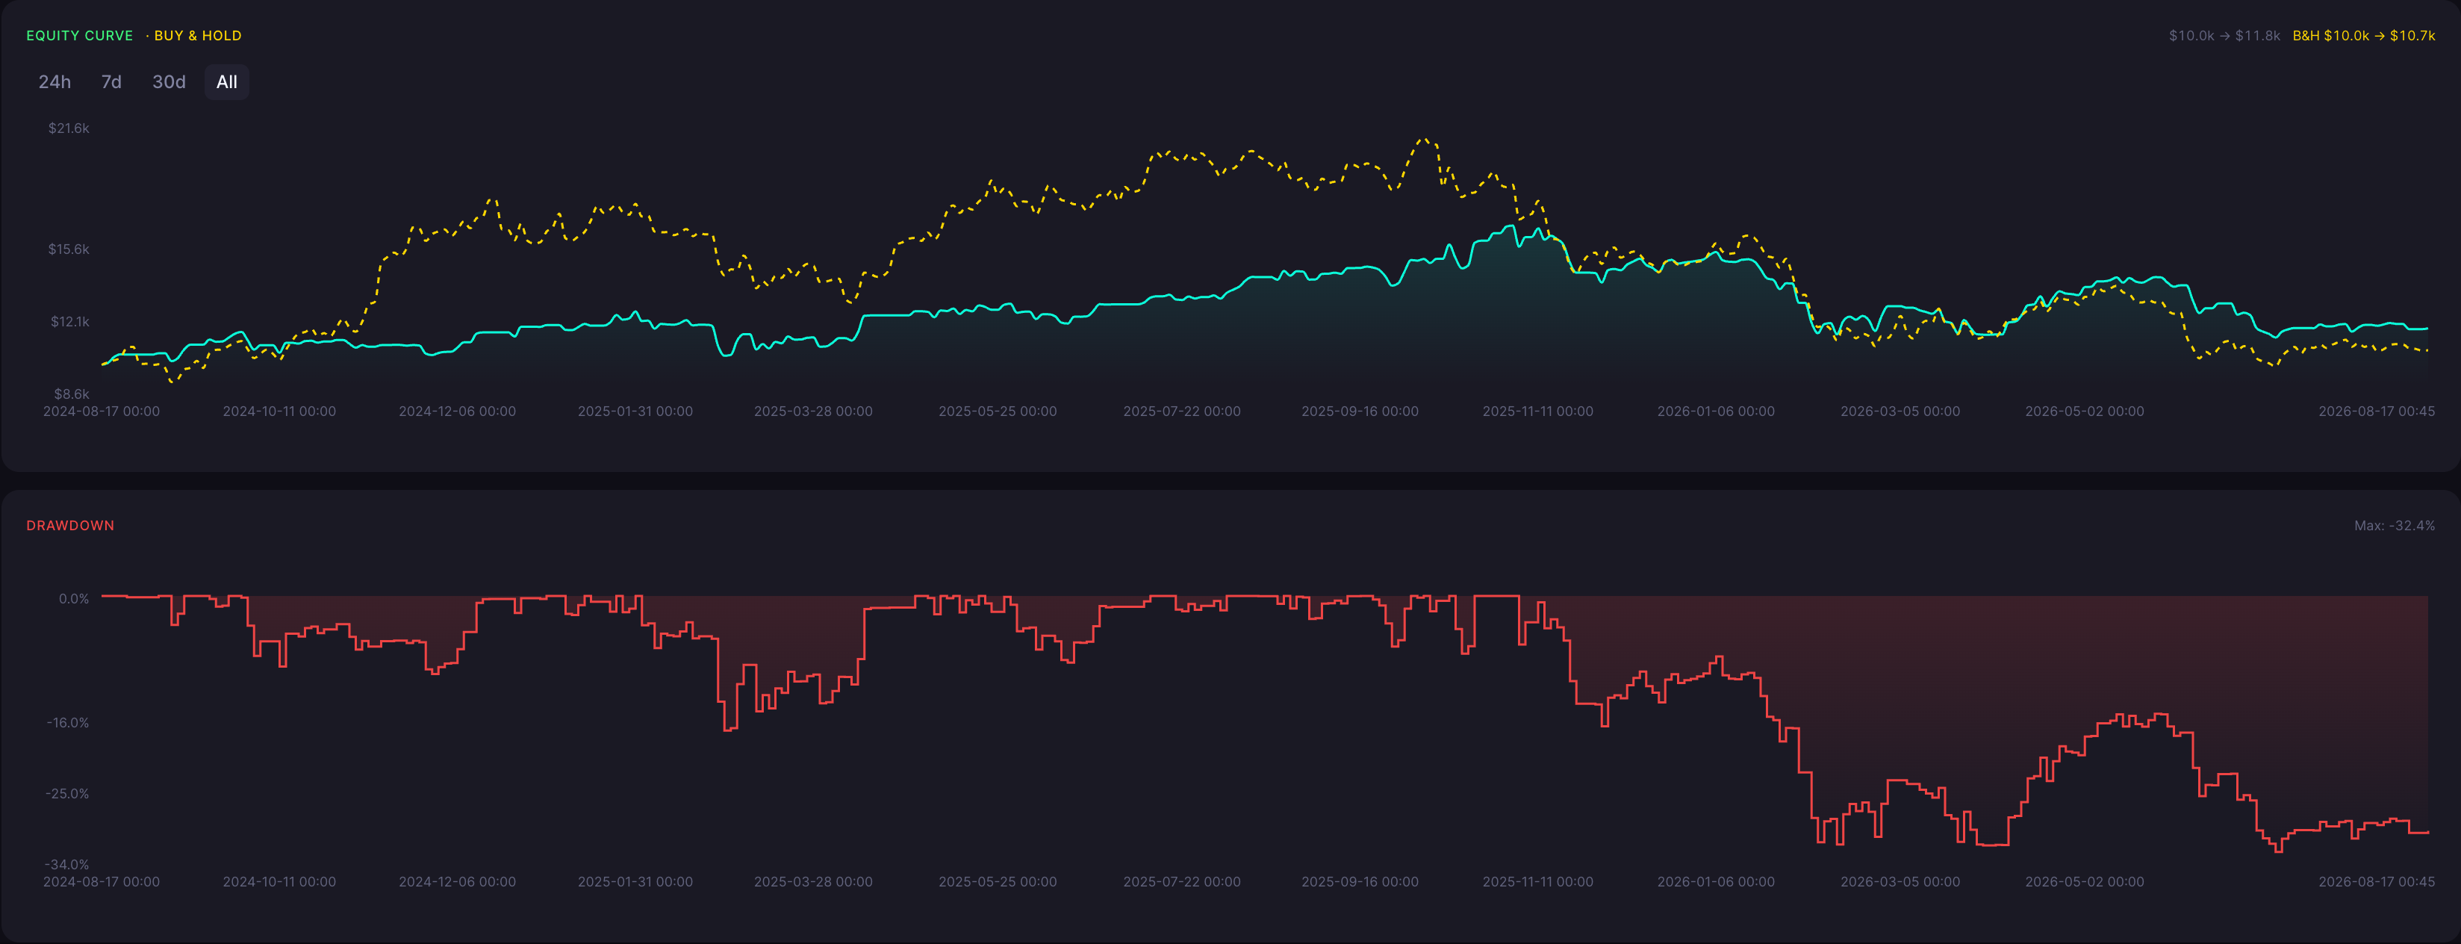Image resolution: width=2461 pixels, height=944 pixels.
Task: Click 2025-07-22 00:00 on the drawdown chart axis
Action: (1182, 882)
